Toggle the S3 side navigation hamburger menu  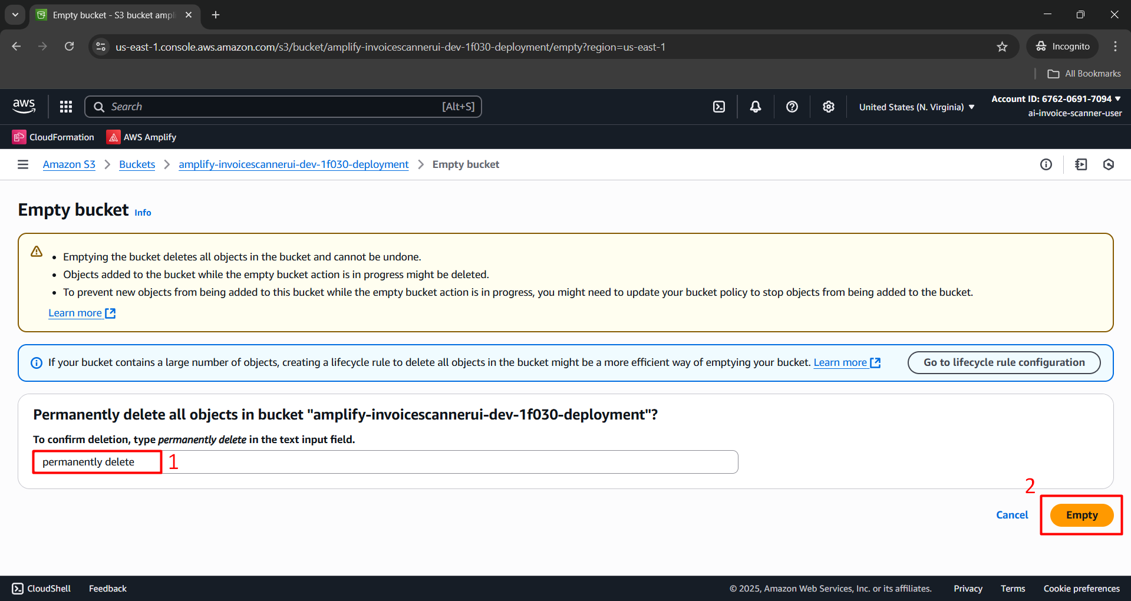[x=23, y=164]
